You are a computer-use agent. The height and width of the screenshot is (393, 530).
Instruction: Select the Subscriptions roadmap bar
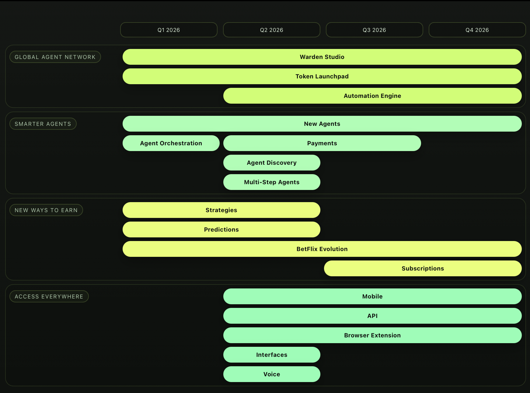click(x=423, y=268)
